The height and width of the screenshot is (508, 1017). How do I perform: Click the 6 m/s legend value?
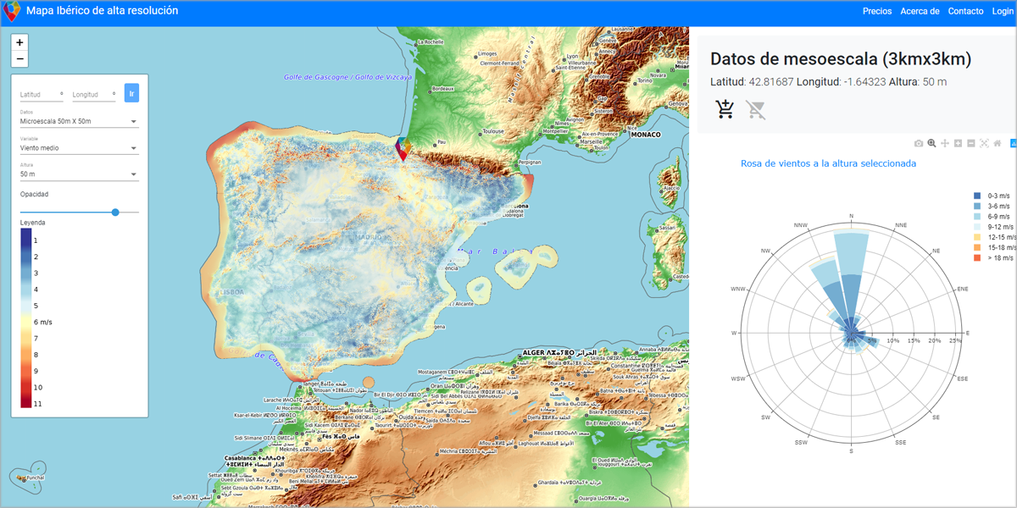tap(42, 322)
